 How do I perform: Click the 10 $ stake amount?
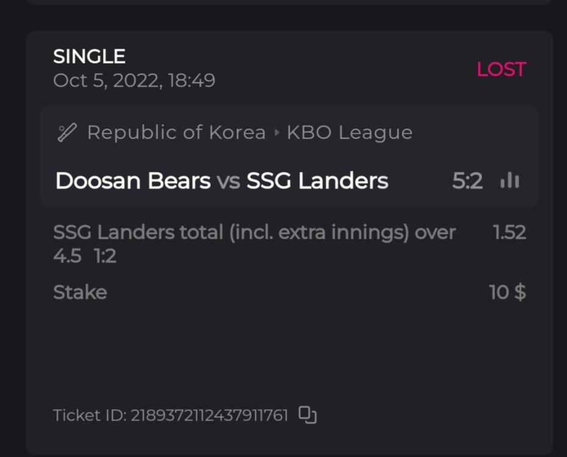click(507, 292)
